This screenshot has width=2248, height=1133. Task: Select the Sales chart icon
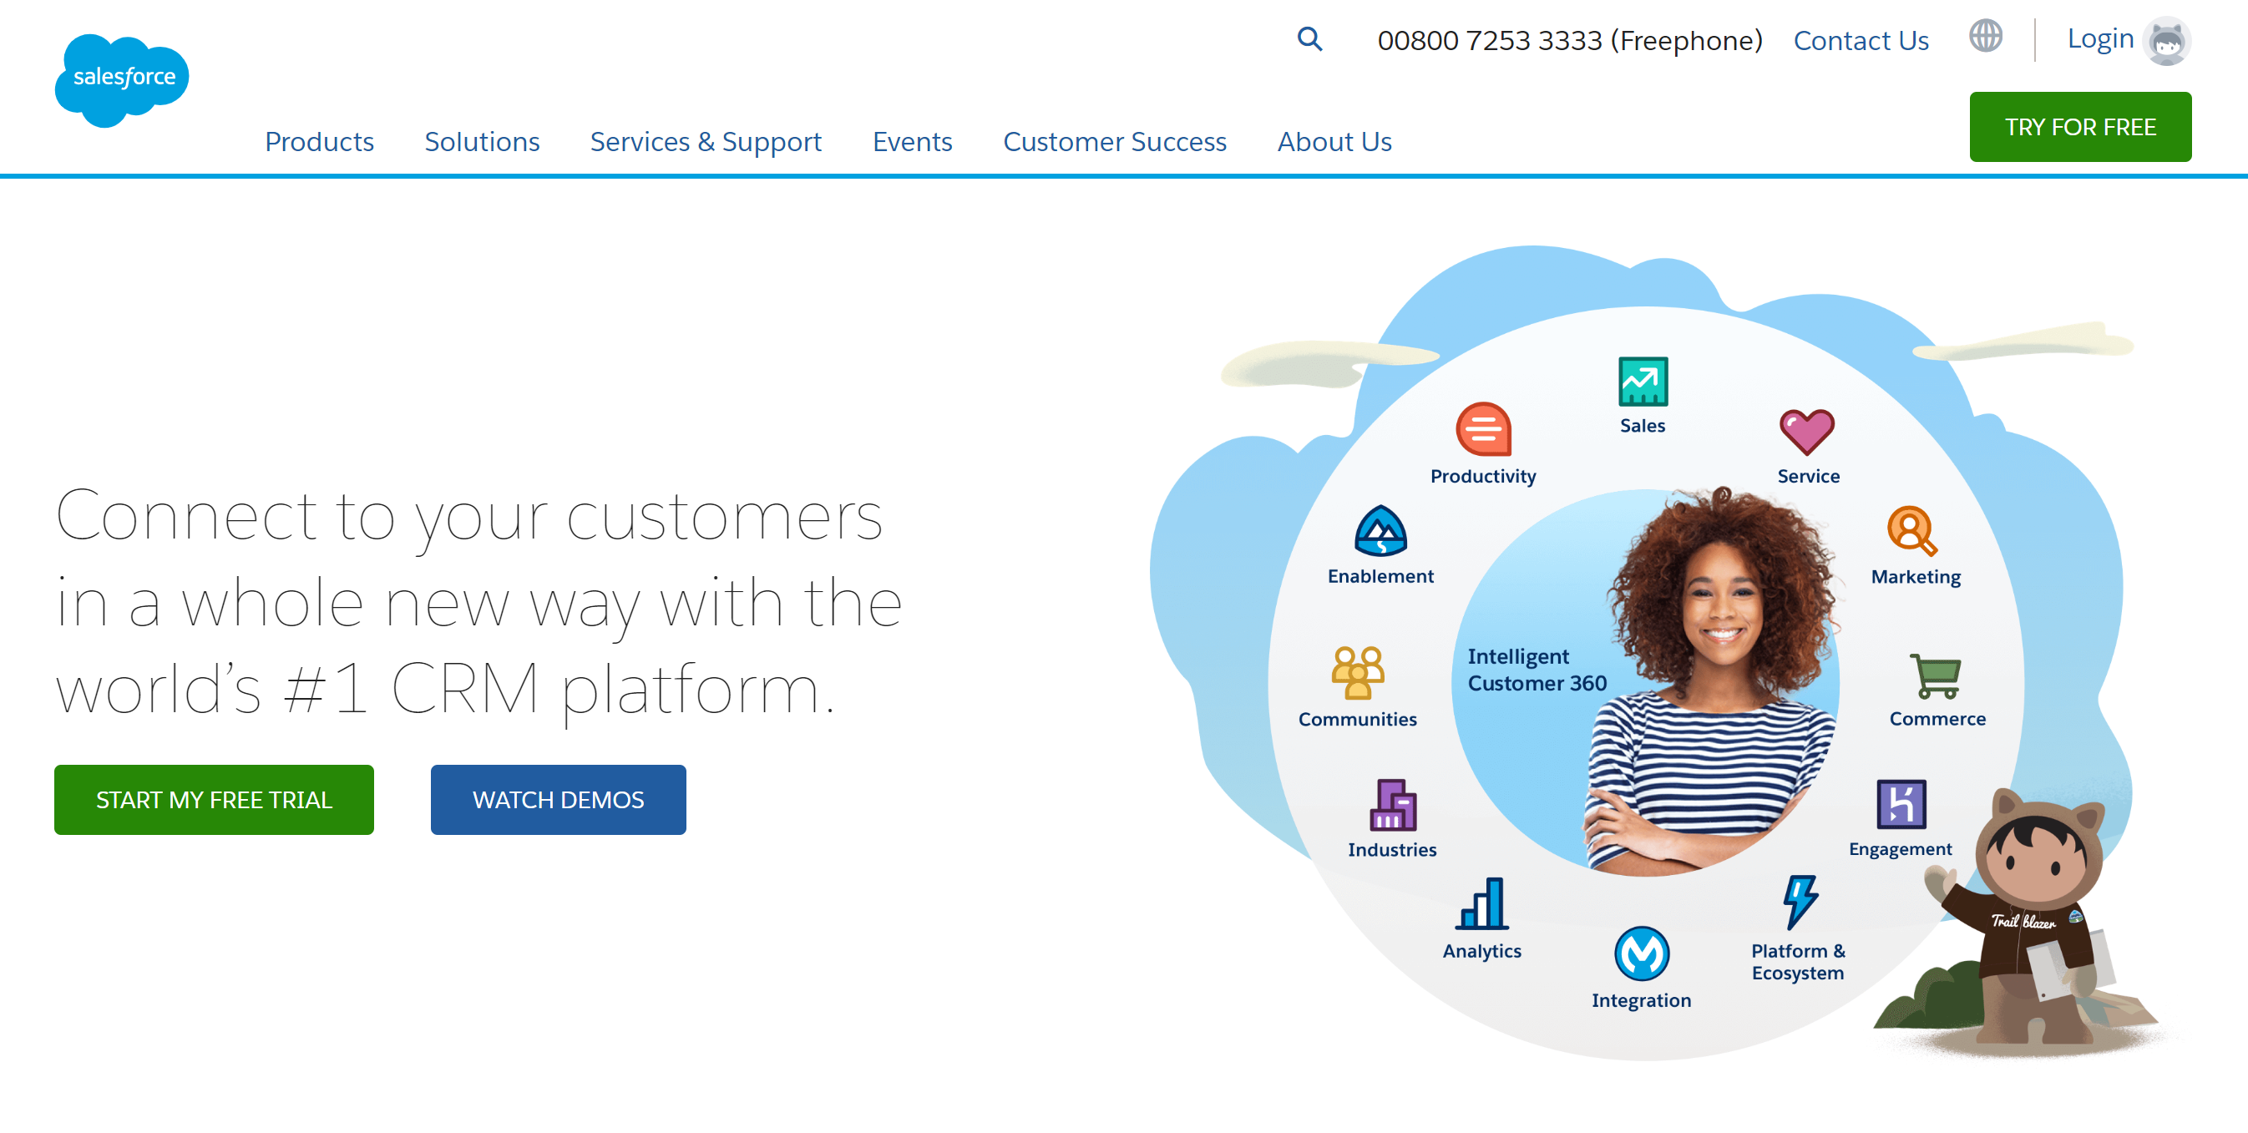[1643, 382]
